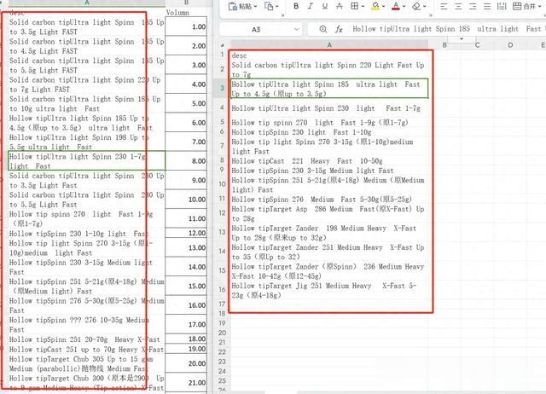Toggle Strikethrough formatting
Image resolution: width=546 pixels, height=394 pixels.
pos(340,6)
